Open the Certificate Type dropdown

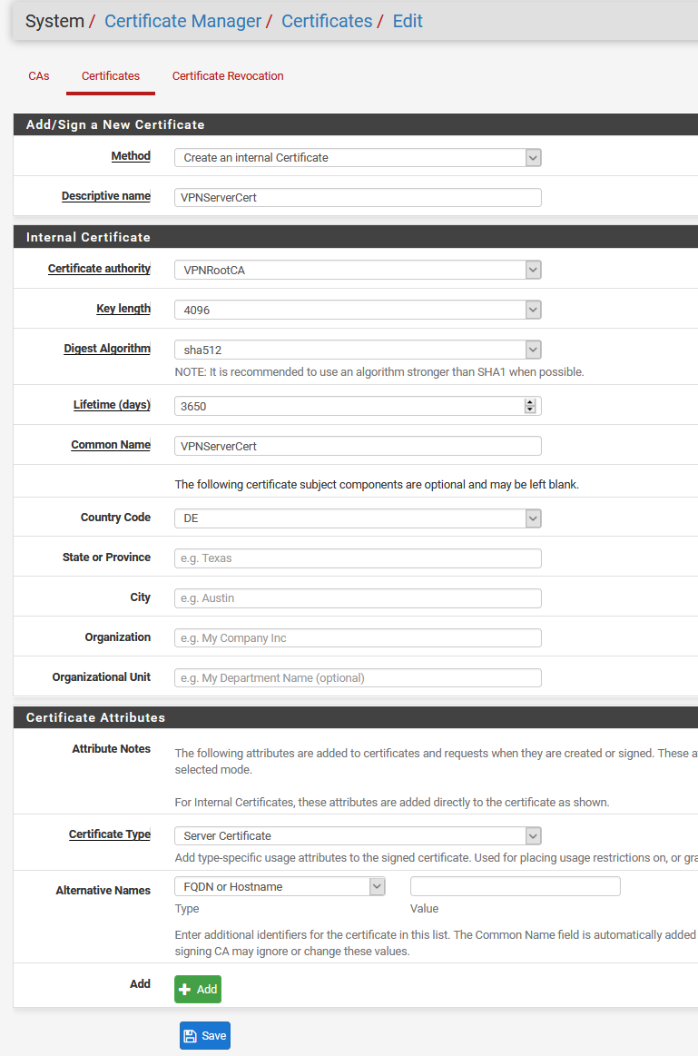coord(358,835)
